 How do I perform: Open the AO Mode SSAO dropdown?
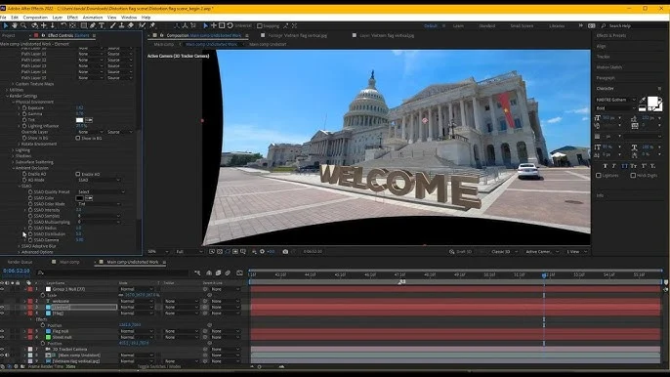point(100,181)
